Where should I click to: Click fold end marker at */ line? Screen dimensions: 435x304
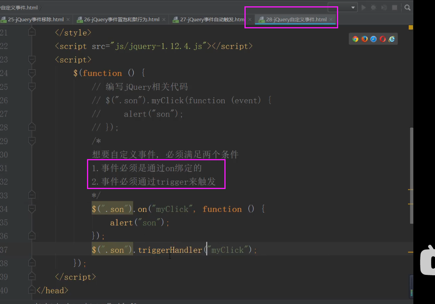coord(32,195)
